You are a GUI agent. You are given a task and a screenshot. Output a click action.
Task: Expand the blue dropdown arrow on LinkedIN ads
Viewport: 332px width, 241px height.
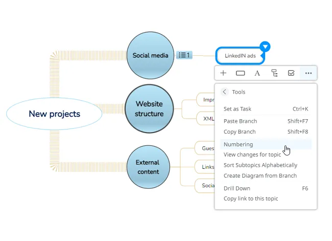tap(265, 47)
